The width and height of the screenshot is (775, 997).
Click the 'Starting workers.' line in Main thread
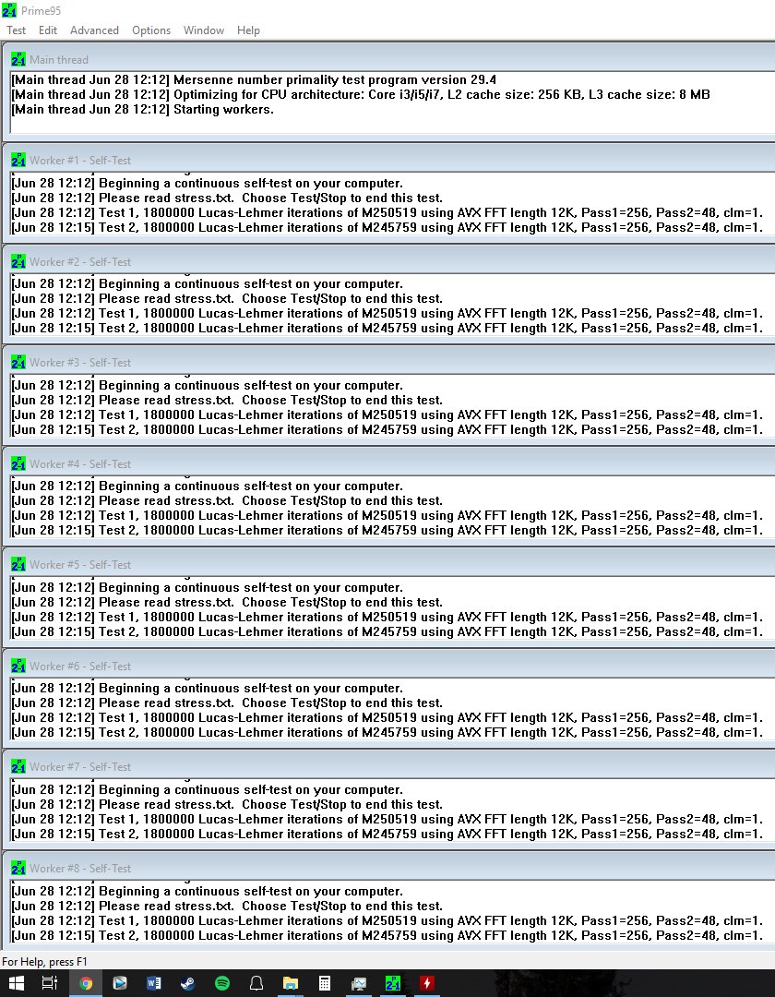tap(142, 109)
